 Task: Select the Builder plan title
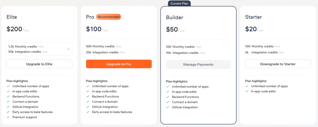[175, 18]
